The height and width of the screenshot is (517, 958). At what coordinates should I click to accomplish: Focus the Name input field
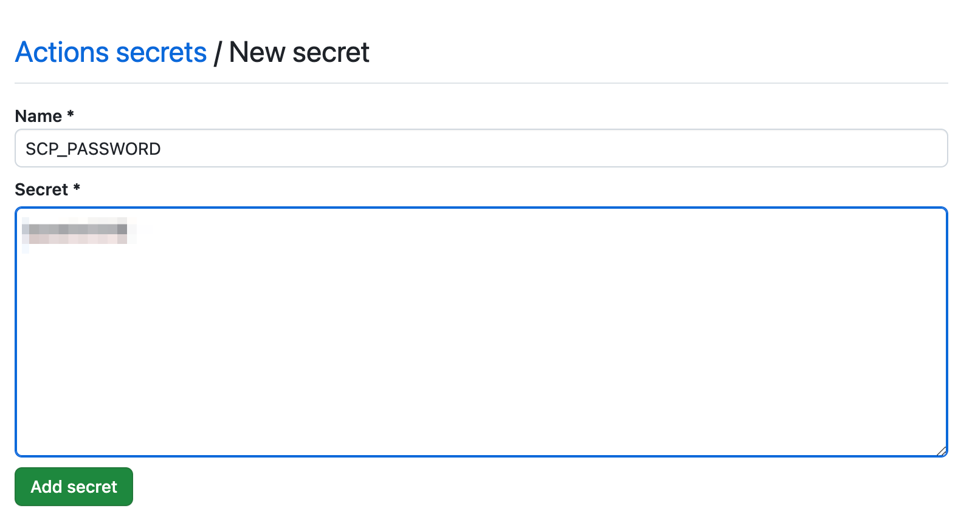point(480,149)
